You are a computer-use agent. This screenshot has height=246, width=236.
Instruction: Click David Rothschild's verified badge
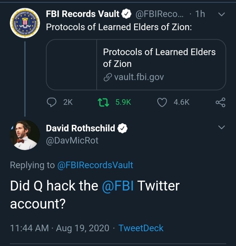coord(122,128)
